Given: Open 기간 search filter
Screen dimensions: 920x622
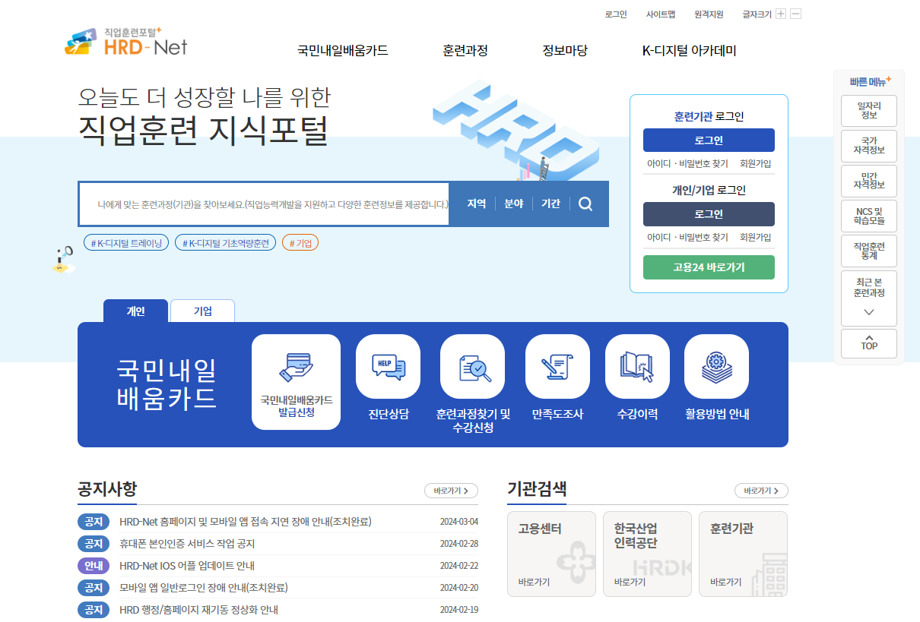Looking at the screenshot, I should pos(550,204).
